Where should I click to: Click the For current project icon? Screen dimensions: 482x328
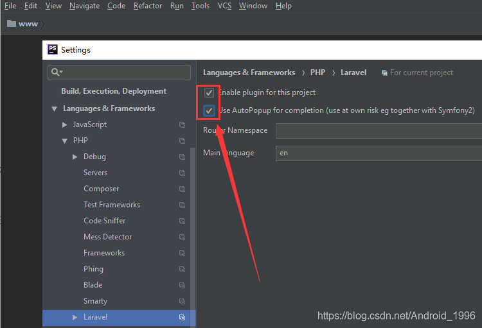coord(384,73)
